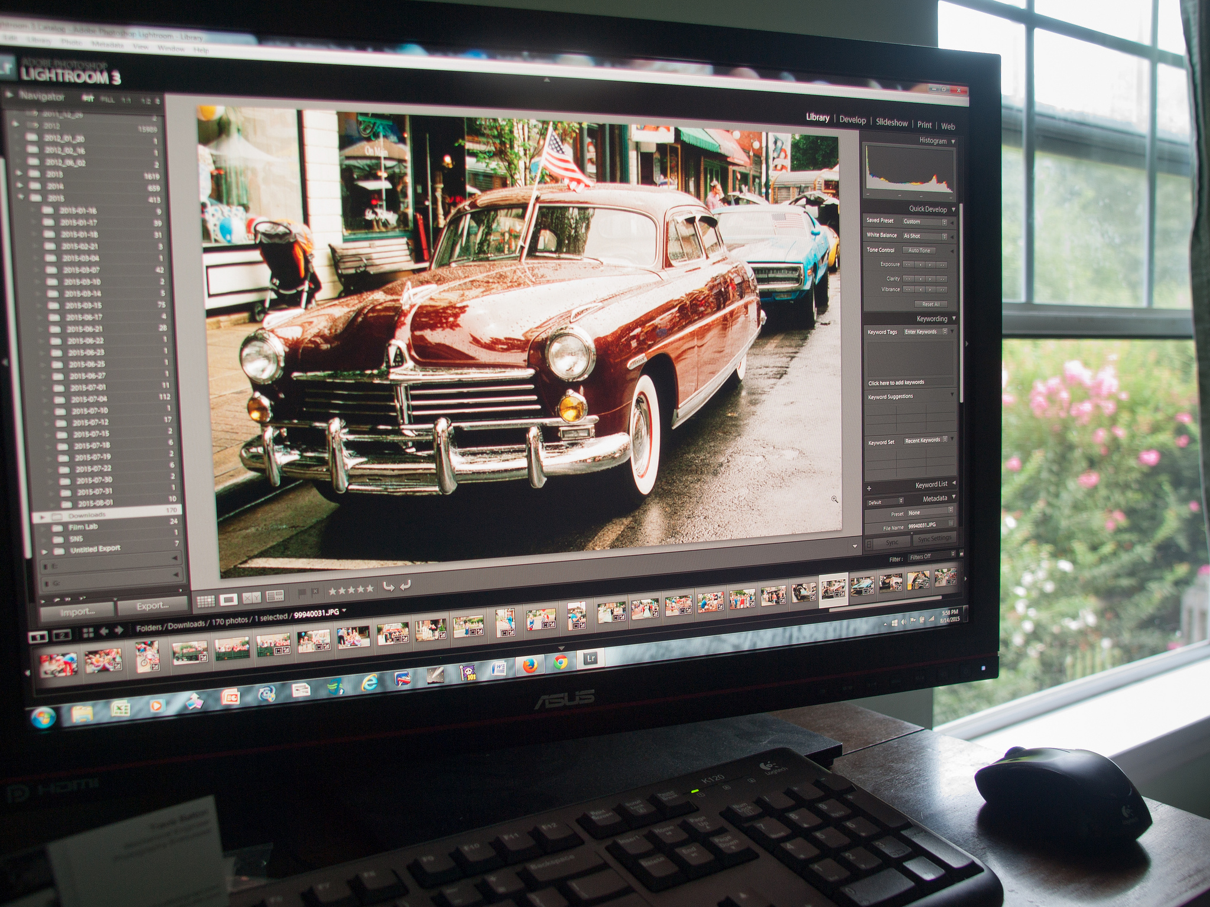
Task: Click the first filmstrip thumbnail
Action: [x=58, y=665]
